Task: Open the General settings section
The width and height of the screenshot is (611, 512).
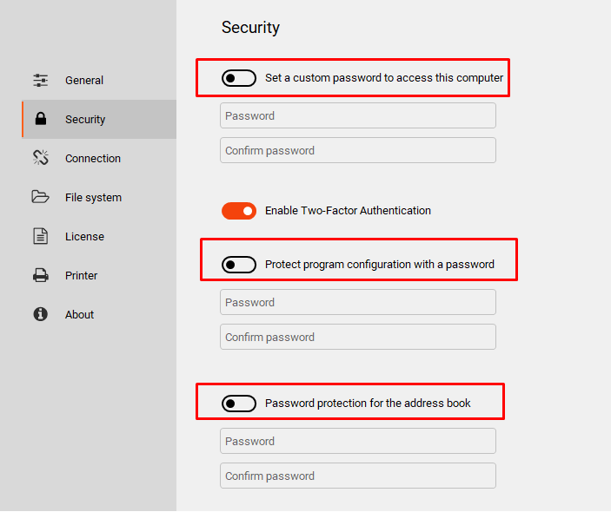Action: [84, 80]
